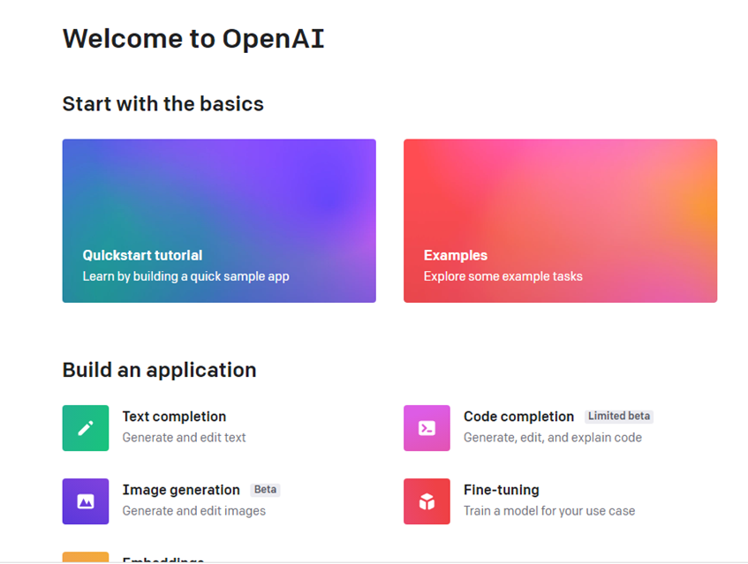Viewport: 748px width, 564px height.
Task: Click the 'Limited beta' badge
Action: [x=618, y=416]
